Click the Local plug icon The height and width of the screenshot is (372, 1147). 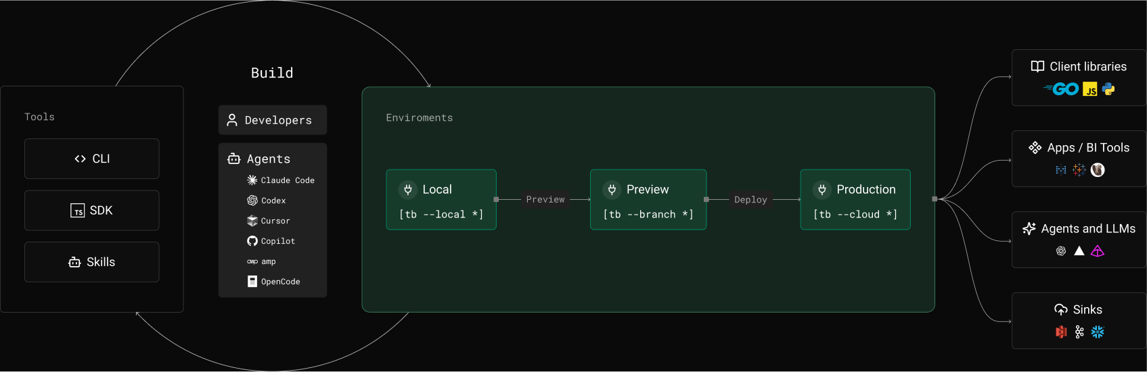point(408,190)
